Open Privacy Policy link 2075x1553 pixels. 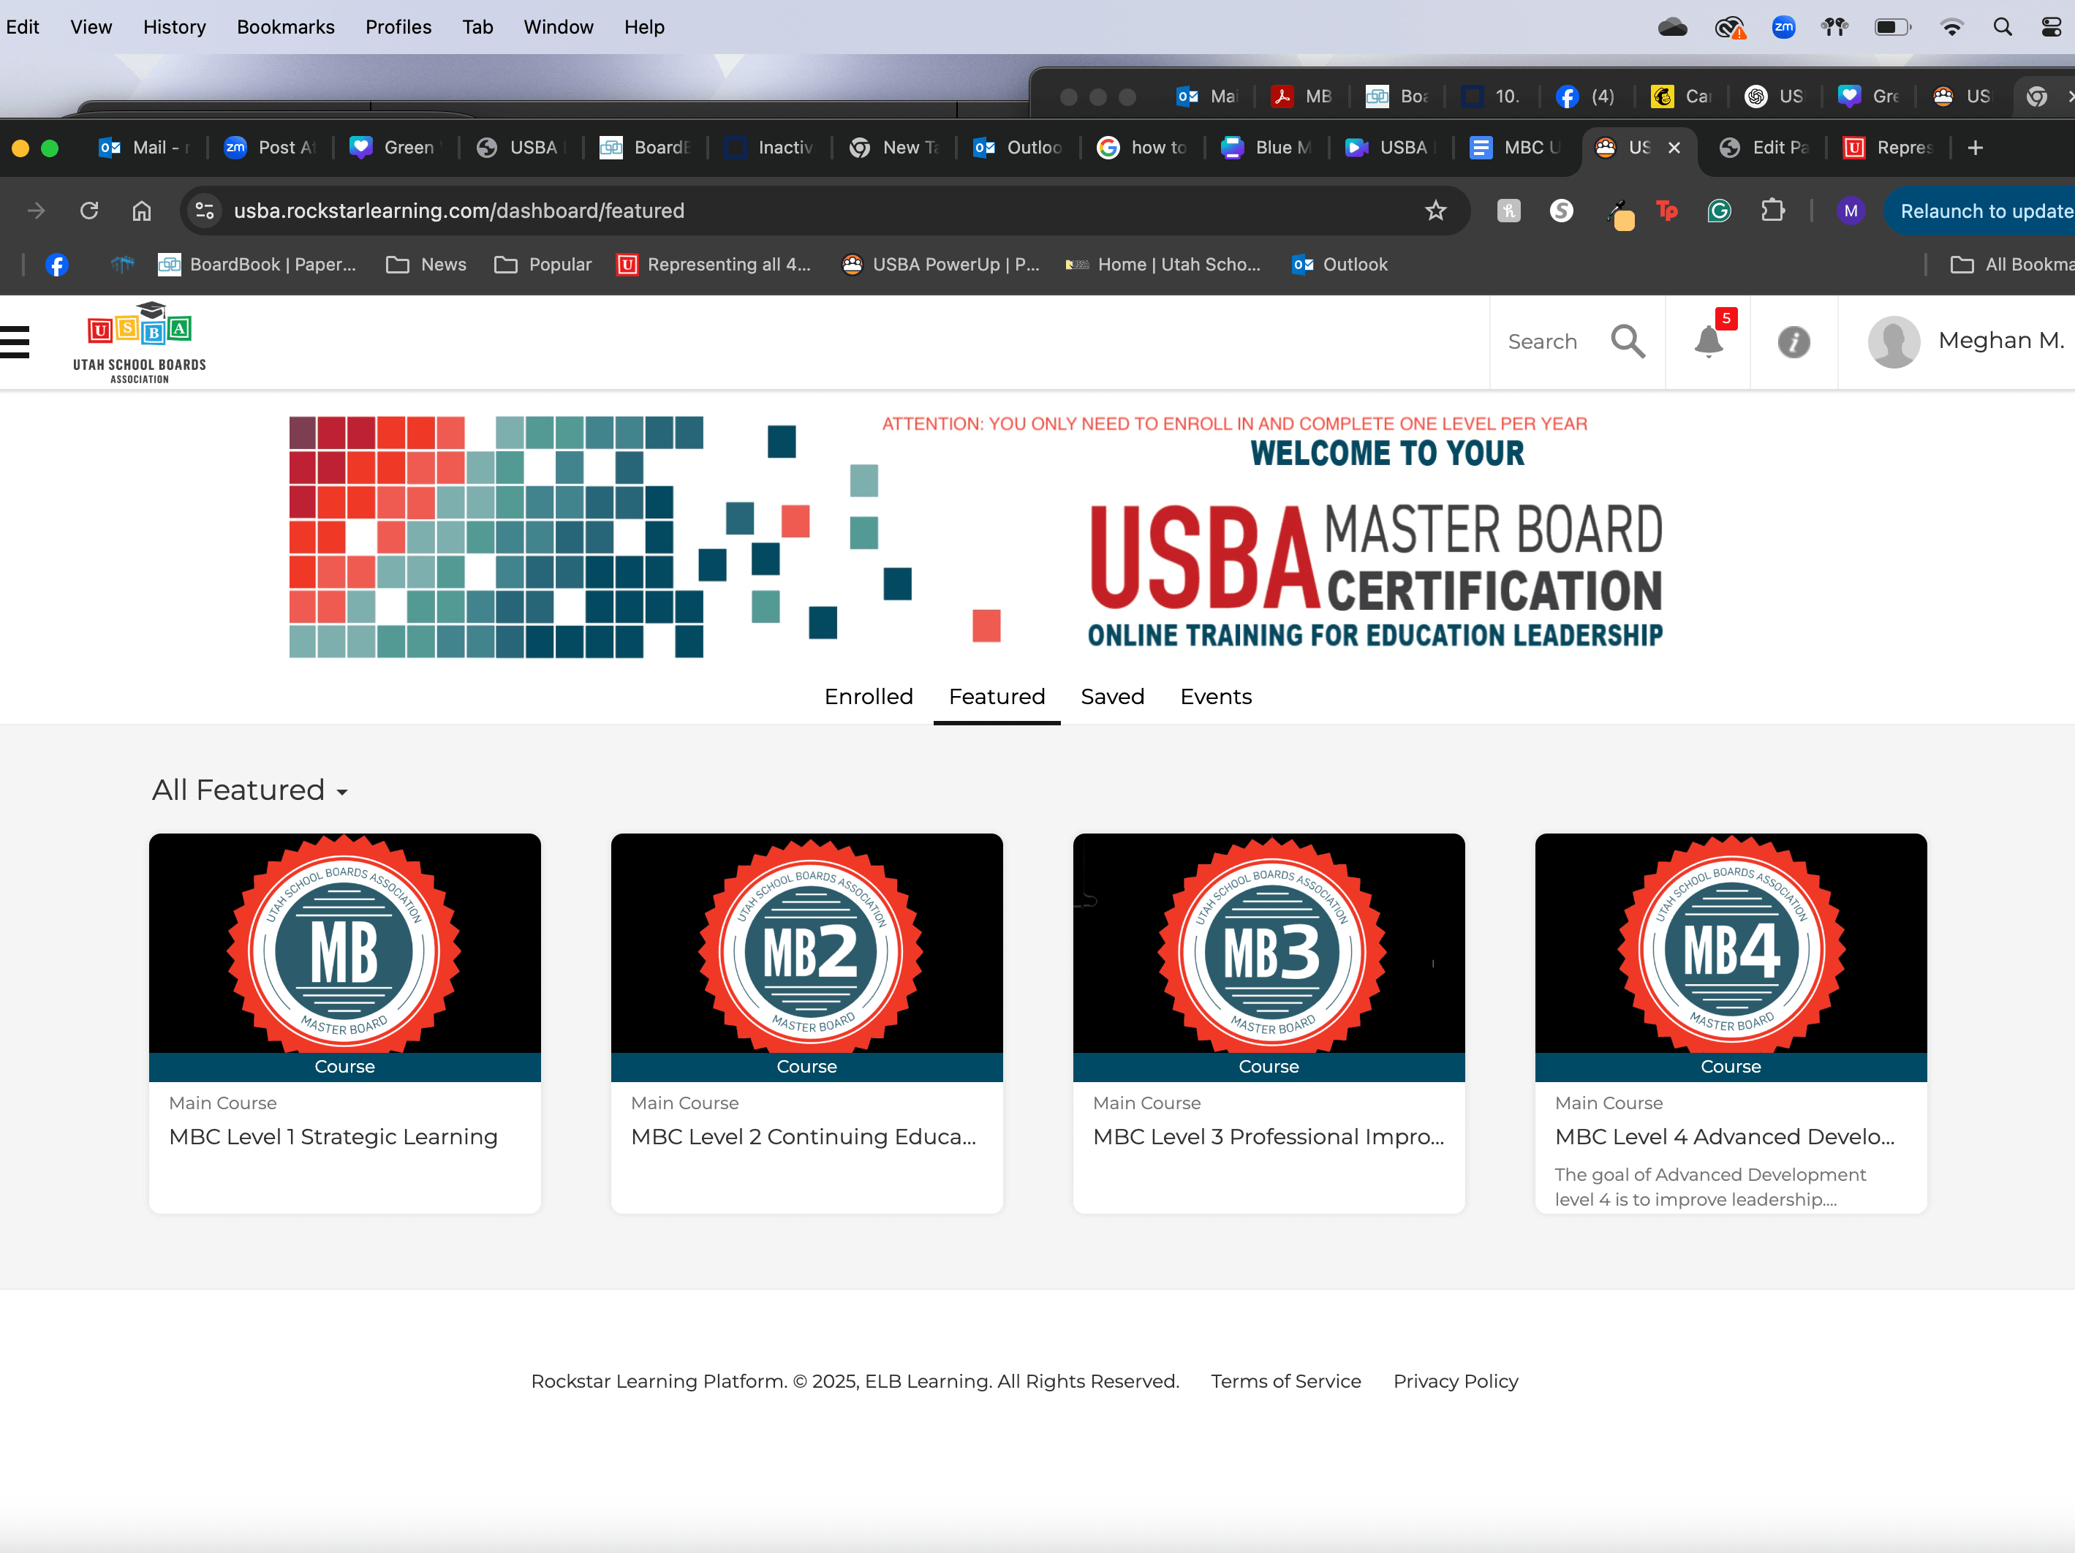pos(1455,1381)
